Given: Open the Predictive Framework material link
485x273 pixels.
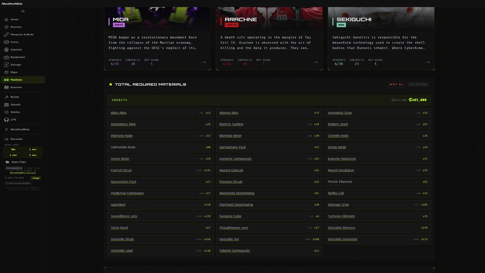Looking at the screenshot, I should (127, 193).
